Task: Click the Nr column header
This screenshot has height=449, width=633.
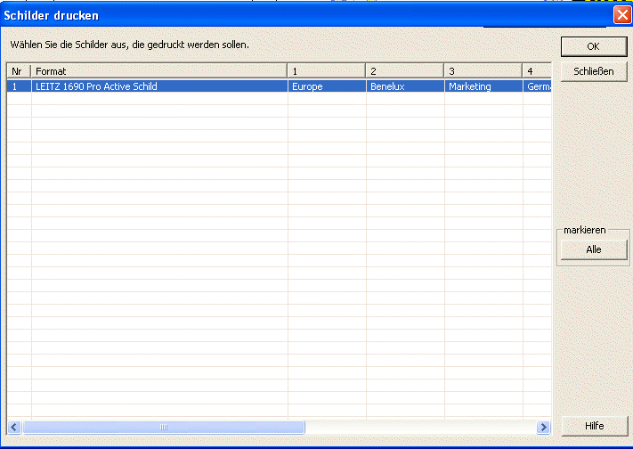Action: (x=18, y=70)
